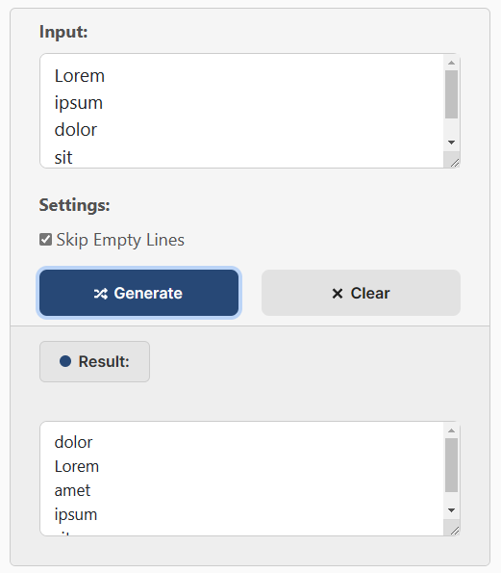Image resolution: width=501 pixels, height=573 pixels.
Task: Click the Generate button text
Action: [148, 293]
